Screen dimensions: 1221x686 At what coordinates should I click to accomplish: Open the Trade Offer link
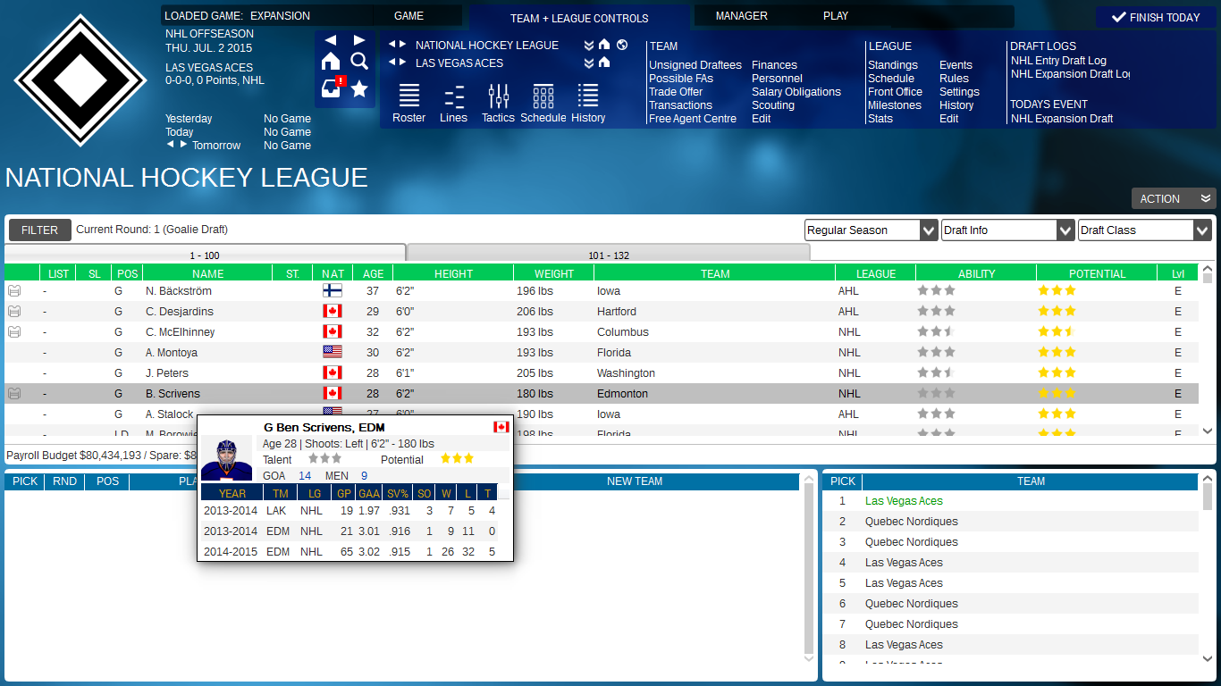(x=676, y=92)
